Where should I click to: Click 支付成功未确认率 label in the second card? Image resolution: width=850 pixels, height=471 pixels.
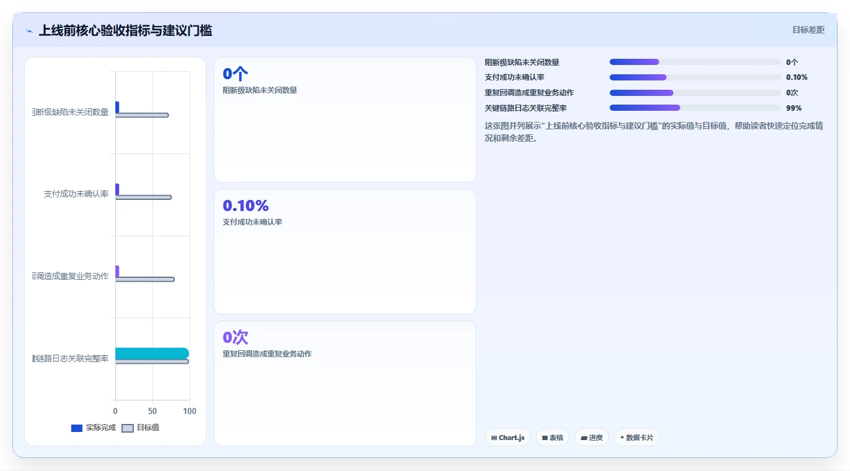point(252,222)
